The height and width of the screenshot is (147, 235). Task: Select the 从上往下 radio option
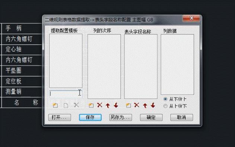pyautogui.click(x=165, y=106)
